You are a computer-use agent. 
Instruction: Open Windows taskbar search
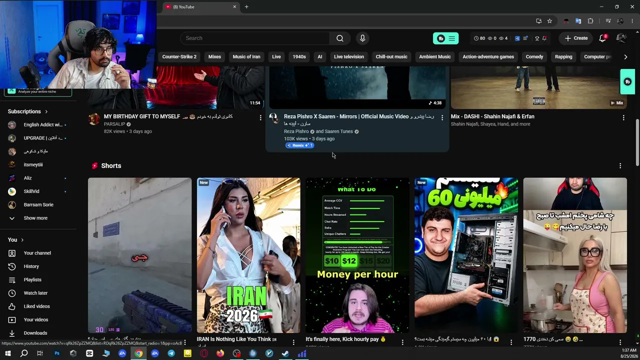(24, 353)
